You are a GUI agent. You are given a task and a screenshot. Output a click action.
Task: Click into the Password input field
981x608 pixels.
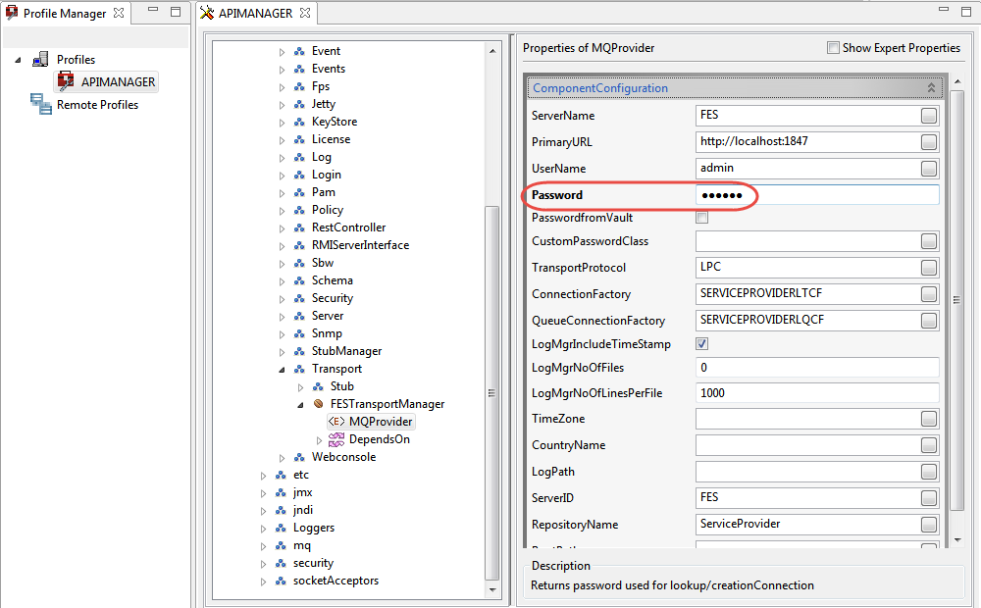point(834,195)
